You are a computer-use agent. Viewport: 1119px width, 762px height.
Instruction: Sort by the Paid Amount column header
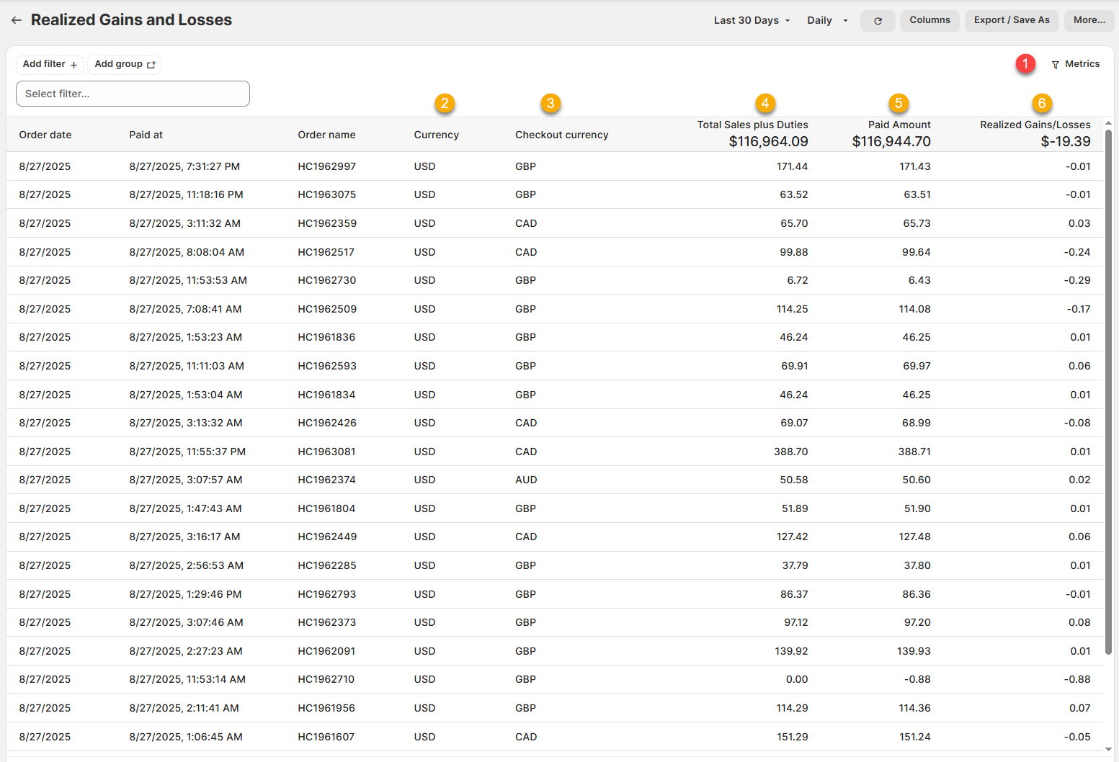(x=899, y=125)
